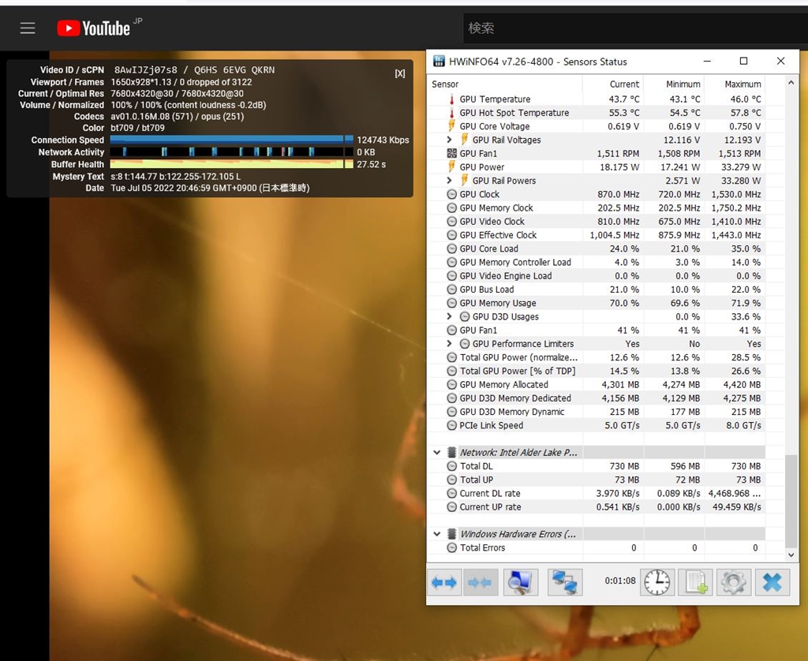Select the GPU Temperature sensor row
The width and height of the screenshot is (808, 661).
tap(597, 99)
